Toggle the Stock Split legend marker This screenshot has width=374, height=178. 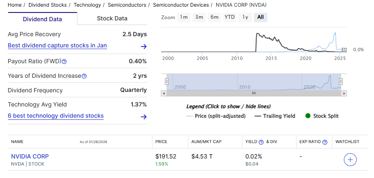(322, 116)
